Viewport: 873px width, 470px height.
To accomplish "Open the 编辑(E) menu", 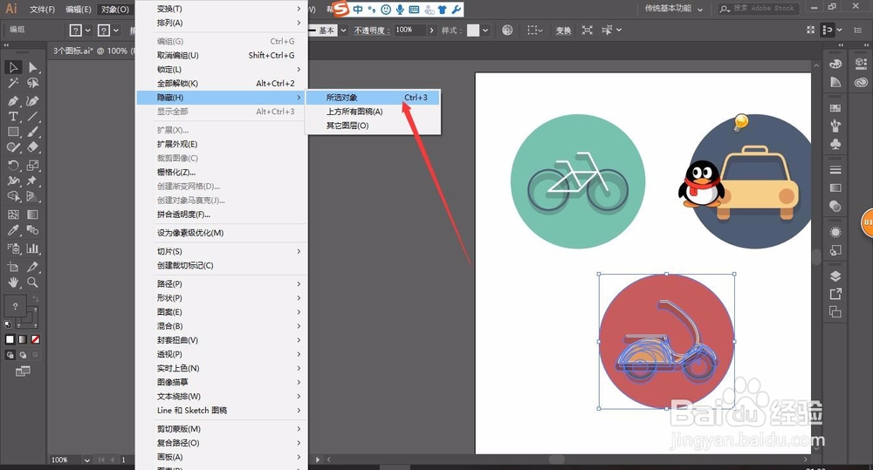I will click(78, 10).
